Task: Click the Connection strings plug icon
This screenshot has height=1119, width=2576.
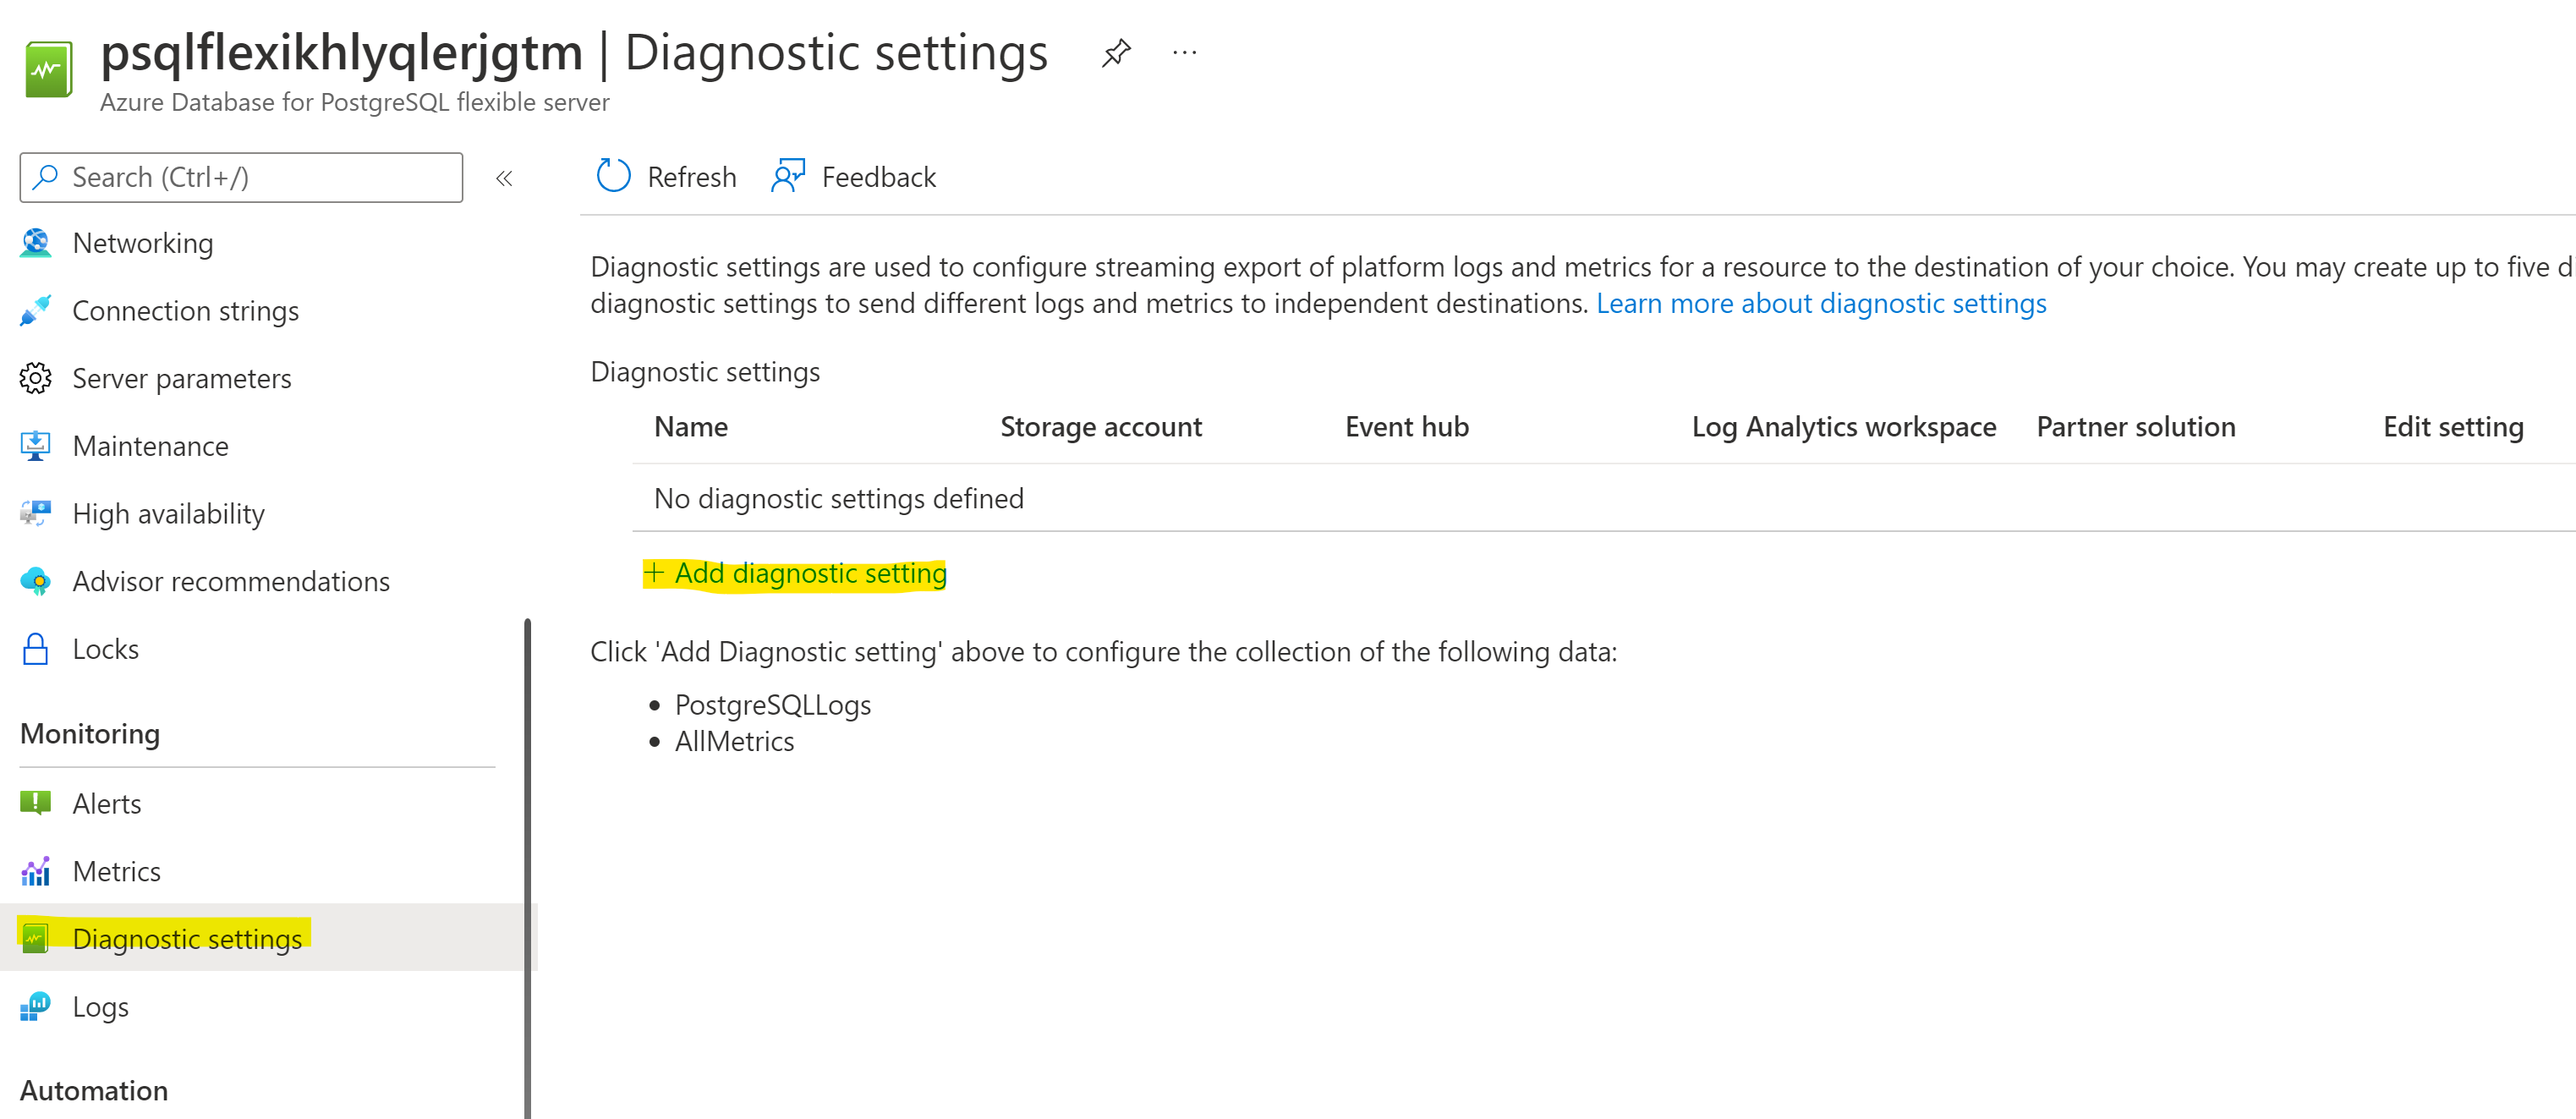Action: pyautogui.click(x=36, y=311)
